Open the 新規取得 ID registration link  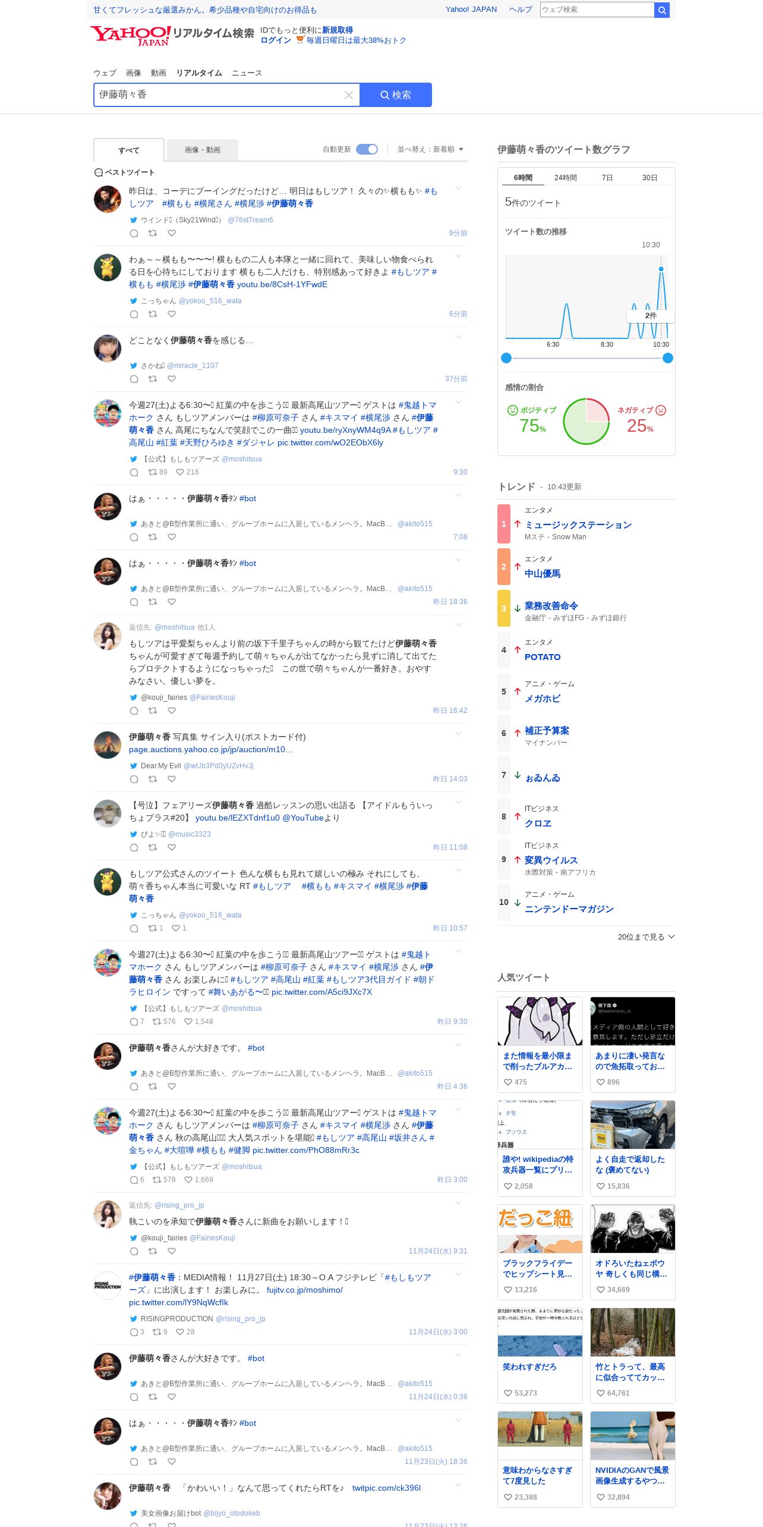(338, 30)
